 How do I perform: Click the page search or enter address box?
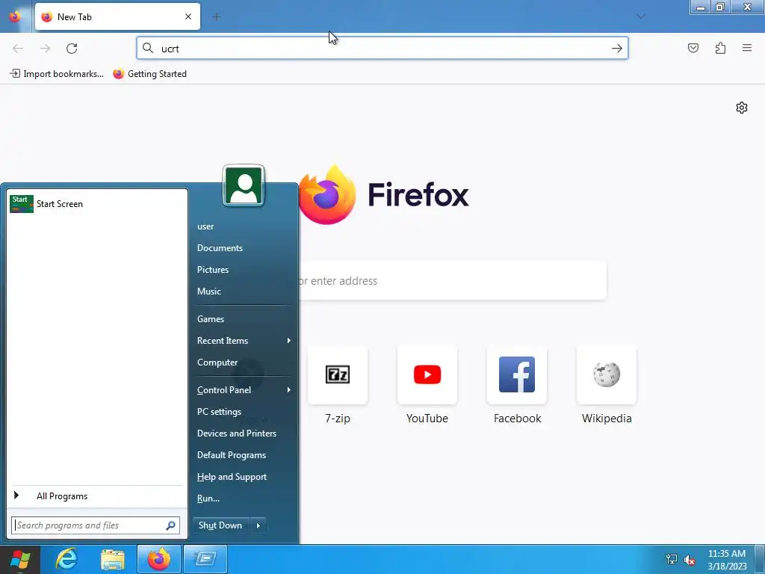pyautogui.click(x=452, y=281)
